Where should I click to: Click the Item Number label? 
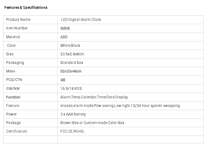(x=17, y=28)
